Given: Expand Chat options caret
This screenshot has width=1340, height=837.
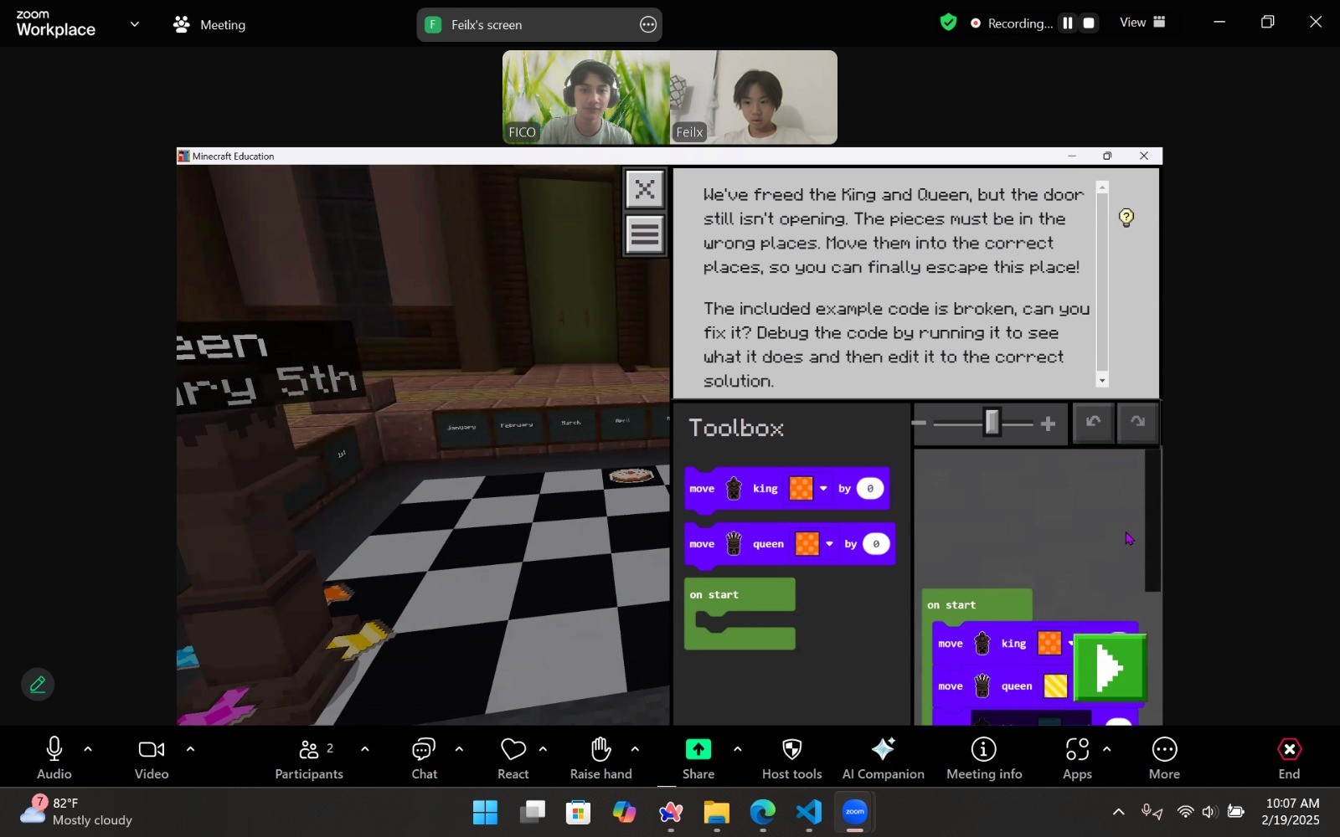Looking at the screenshot, I should [459, 749].
